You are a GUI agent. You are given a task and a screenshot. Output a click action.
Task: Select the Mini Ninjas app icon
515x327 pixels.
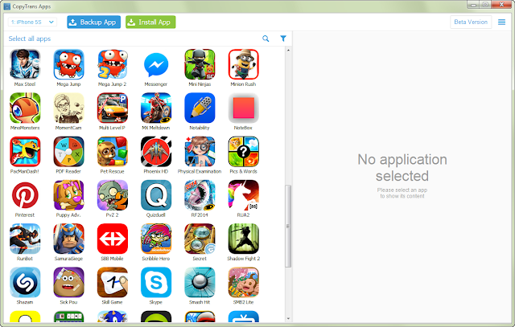pos(200,64)
